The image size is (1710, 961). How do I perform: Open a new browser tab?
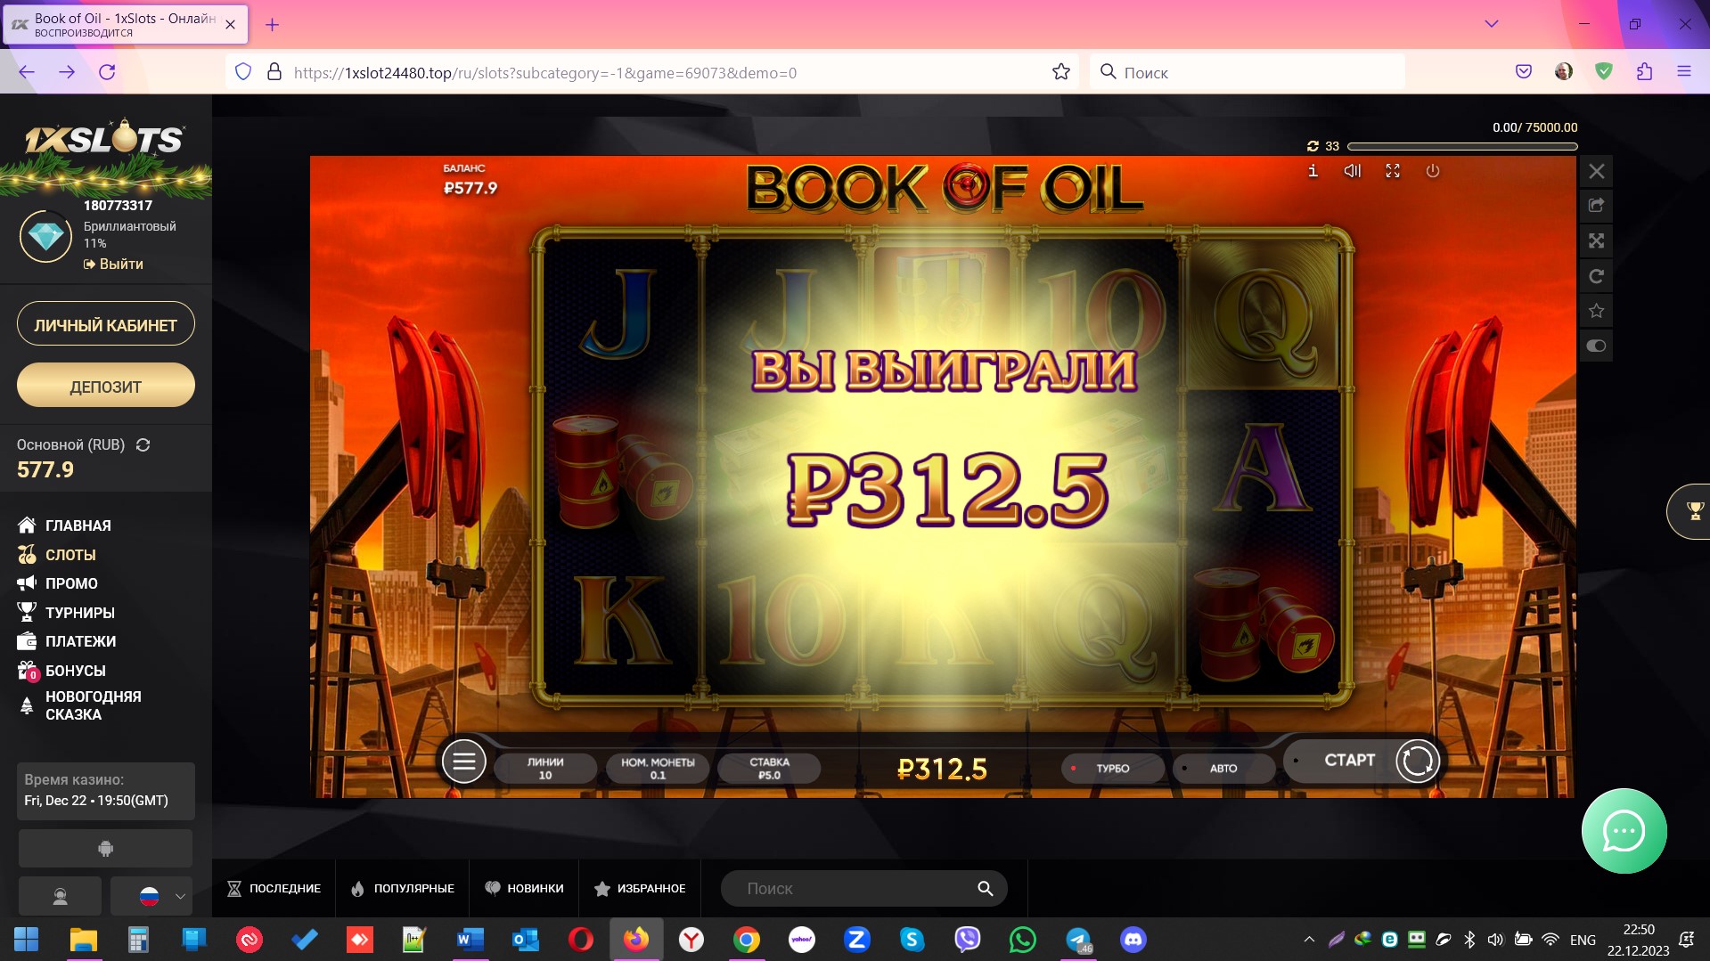click(x=273, y=25)
